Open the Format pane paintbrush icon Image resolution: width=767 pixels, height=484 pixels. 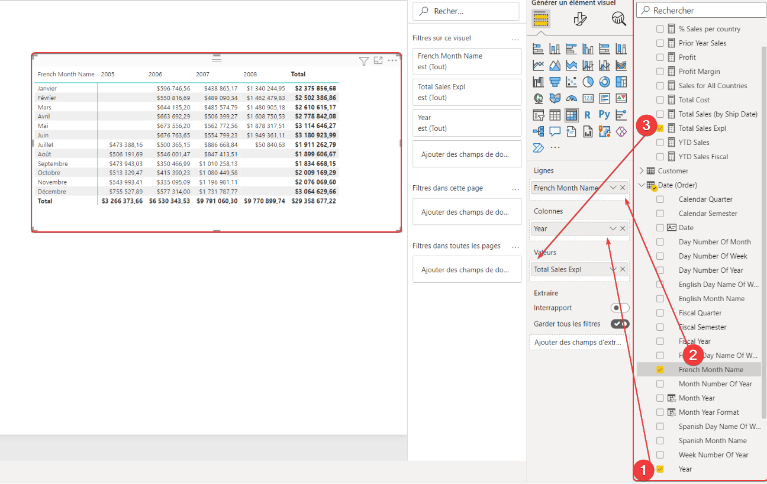(581, 19)
